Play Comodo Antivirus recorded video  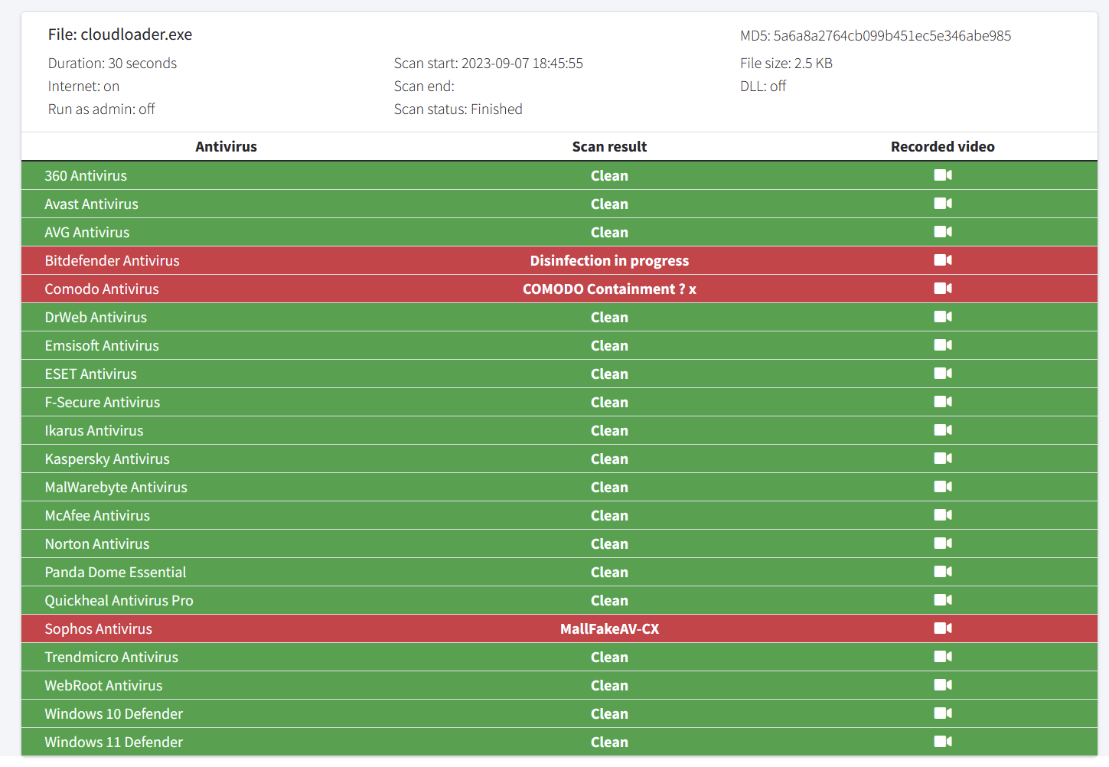(x=943, y=289)
